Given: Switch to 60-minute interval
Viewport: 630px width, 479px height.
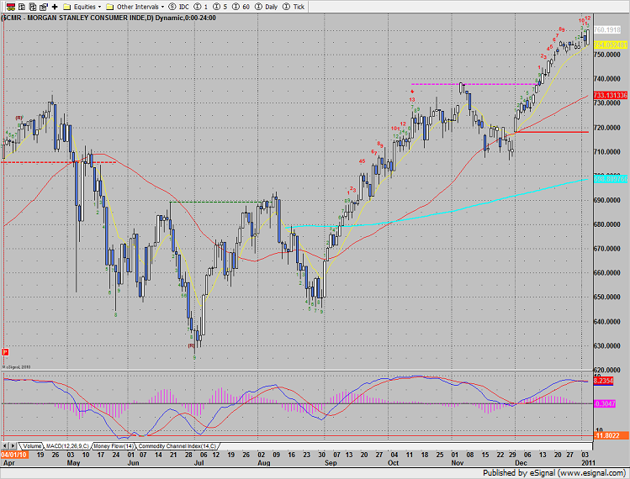Looking at the screenshot, I should (241, 7).
